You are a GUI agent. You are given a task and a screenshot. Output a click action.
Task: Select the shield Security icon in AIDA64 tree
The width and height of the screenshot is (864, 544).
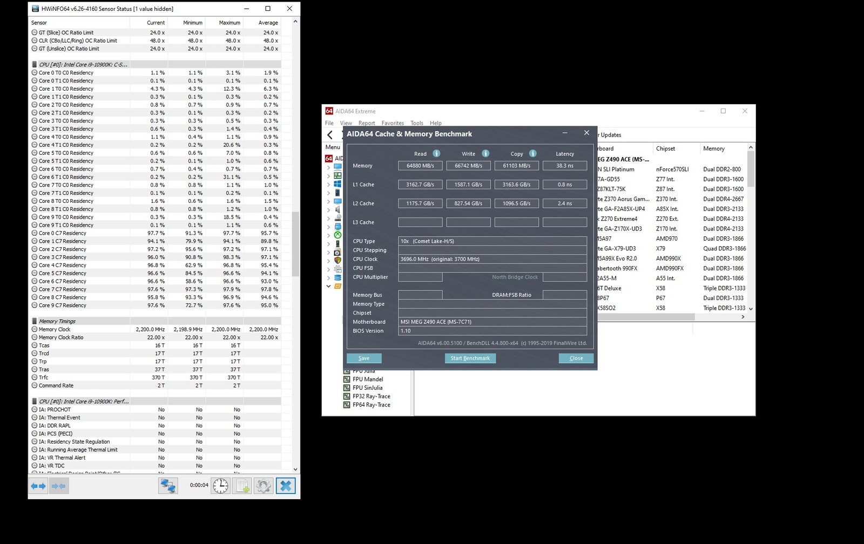[337, 261]
